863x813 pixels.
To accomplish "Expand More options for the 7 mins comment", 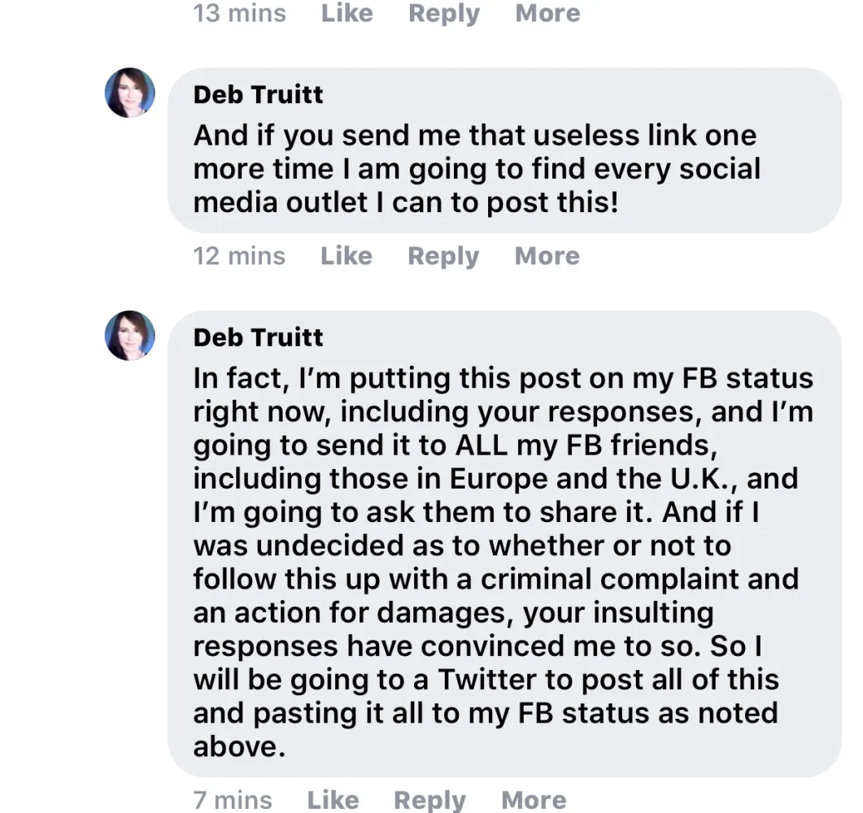I will (x=534, y=800).
